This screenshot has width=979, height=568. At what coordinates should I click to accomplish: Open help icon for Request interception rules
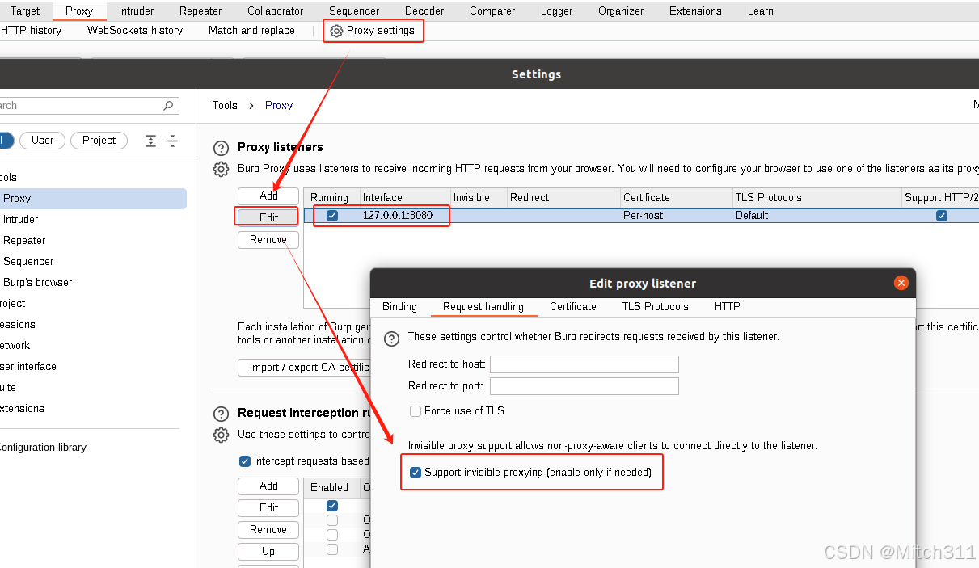tap(221, 414)
